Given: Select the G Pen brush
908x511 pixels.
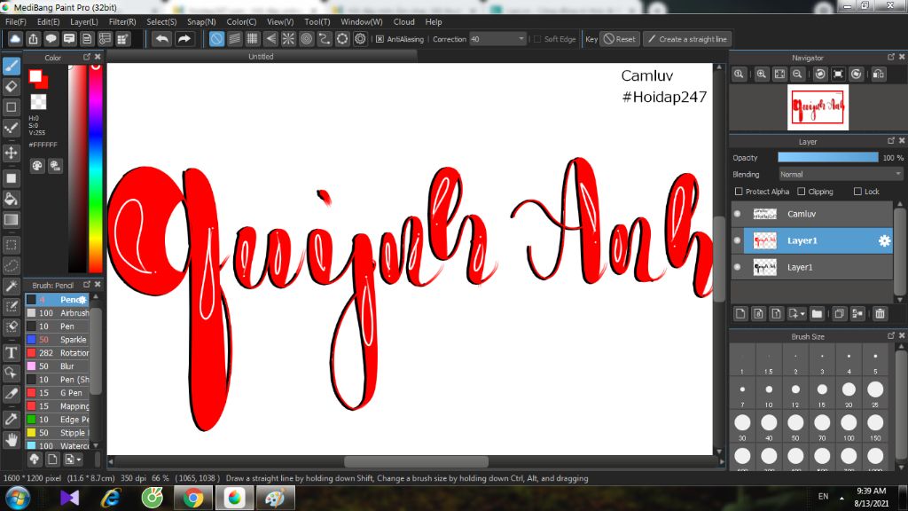Looking at the screenshot, I should click(x=58, y=393).
